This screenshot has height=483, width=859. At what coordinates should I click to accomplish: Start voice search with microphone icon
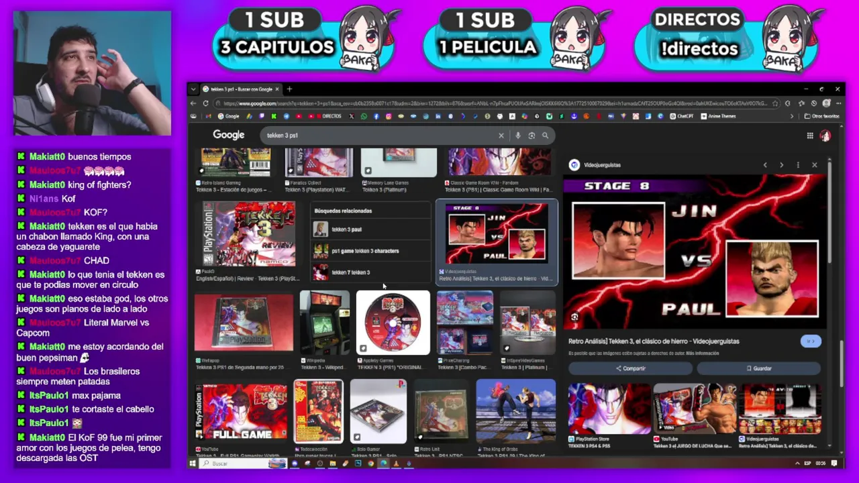pos(518,136)
